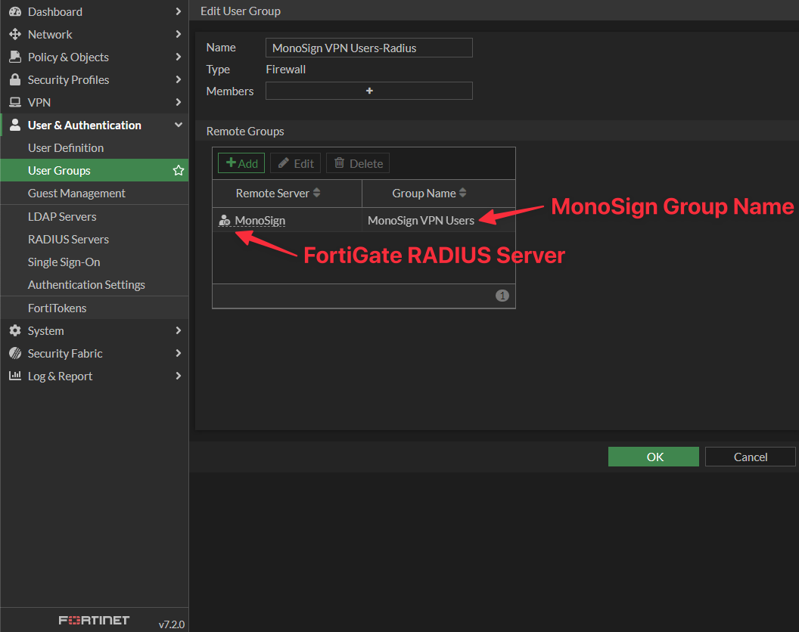Image resolution: width=799 pixels, height=632 pixels.
Task: Click the VPN laptop icon
Action: pos(14,102)
